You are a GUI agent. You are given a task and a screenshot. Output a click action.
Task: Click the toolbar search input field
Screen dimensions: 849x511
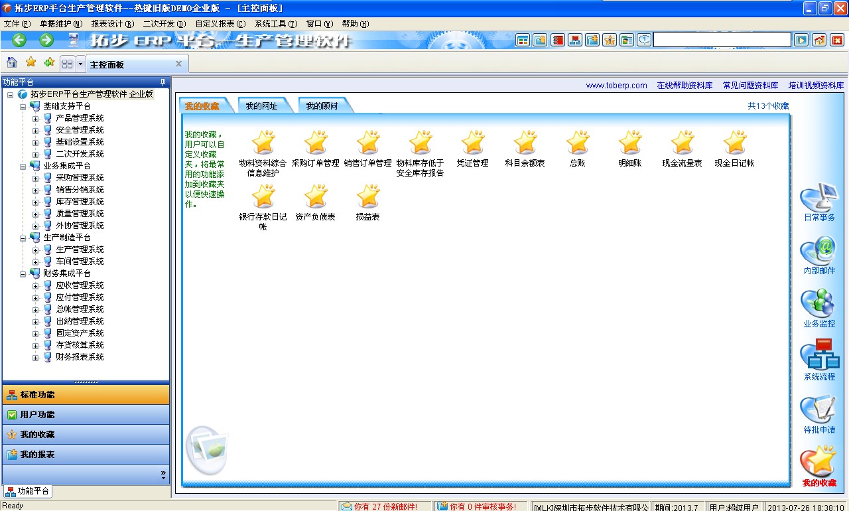pyautogui.click(x=722, y=40)
